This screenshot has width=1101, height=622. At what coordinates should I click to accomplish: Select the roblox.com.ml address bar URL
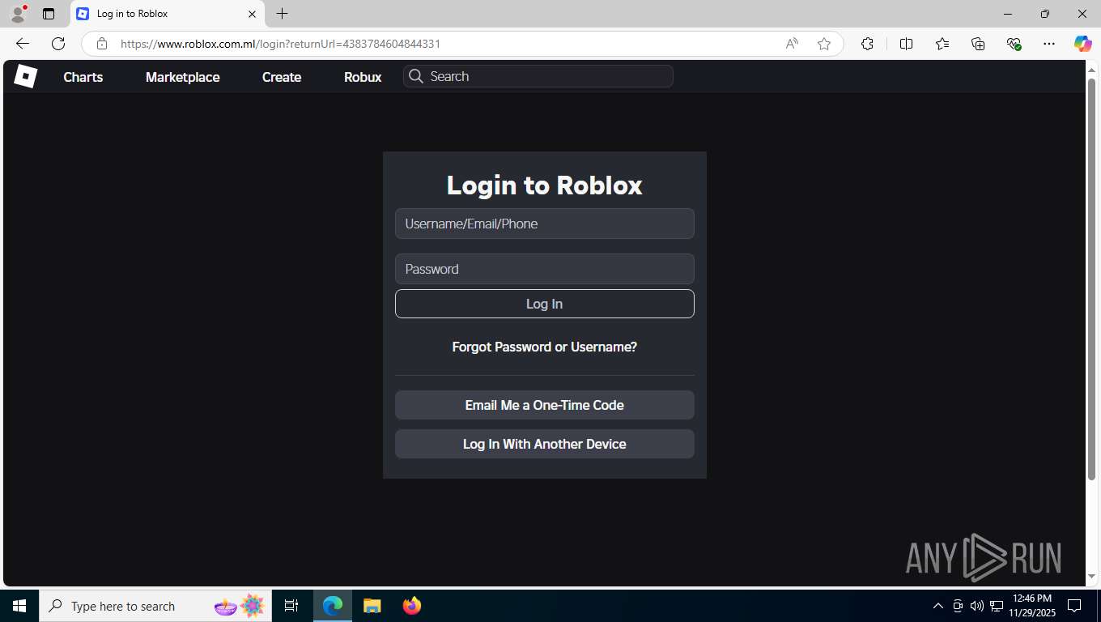pyautogui.click(x=280, y=44)
